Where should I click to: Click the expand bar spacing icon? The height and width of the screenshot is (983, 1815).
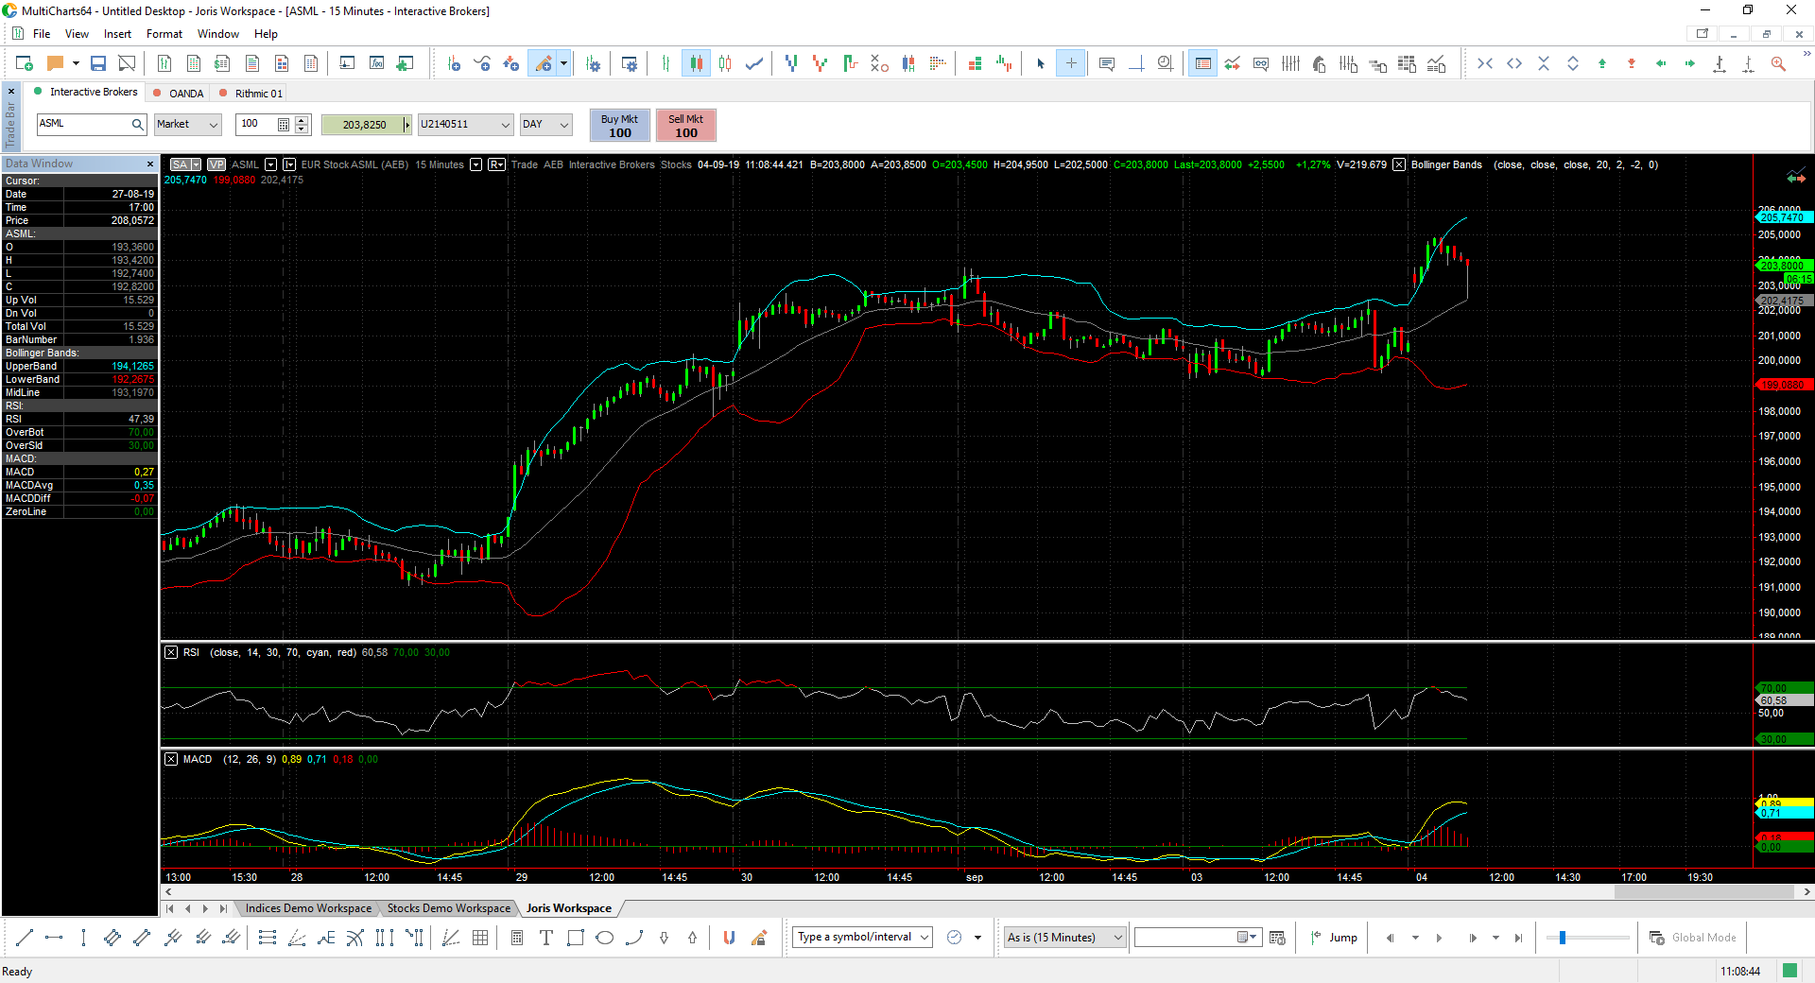1514,63
